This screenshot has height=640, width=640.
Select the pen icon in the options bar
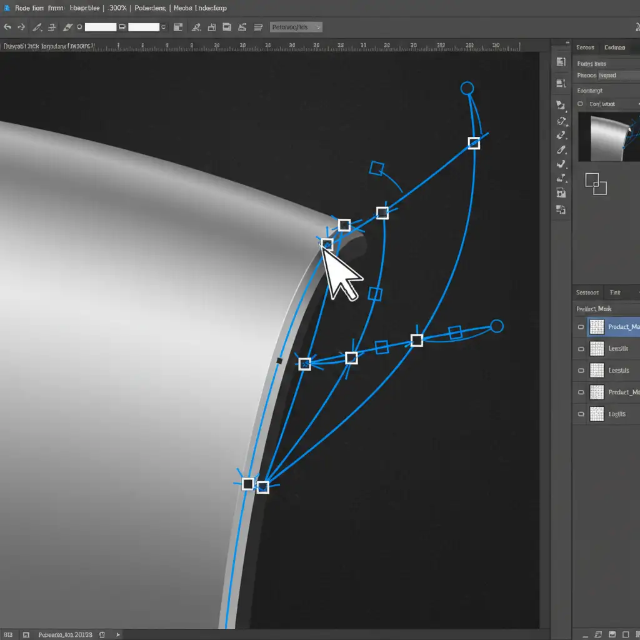tap(37, 27)
